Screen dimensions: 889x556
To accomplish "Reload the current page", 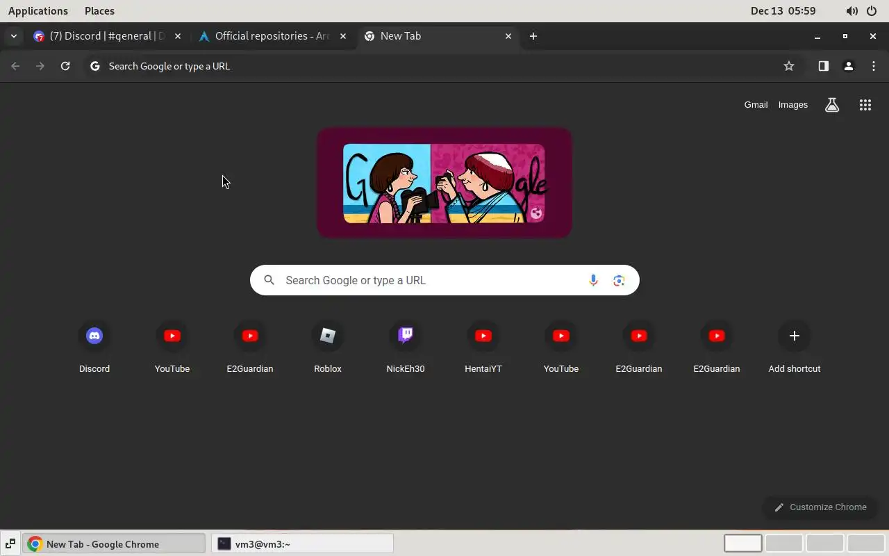I will [x=65, y=66].
